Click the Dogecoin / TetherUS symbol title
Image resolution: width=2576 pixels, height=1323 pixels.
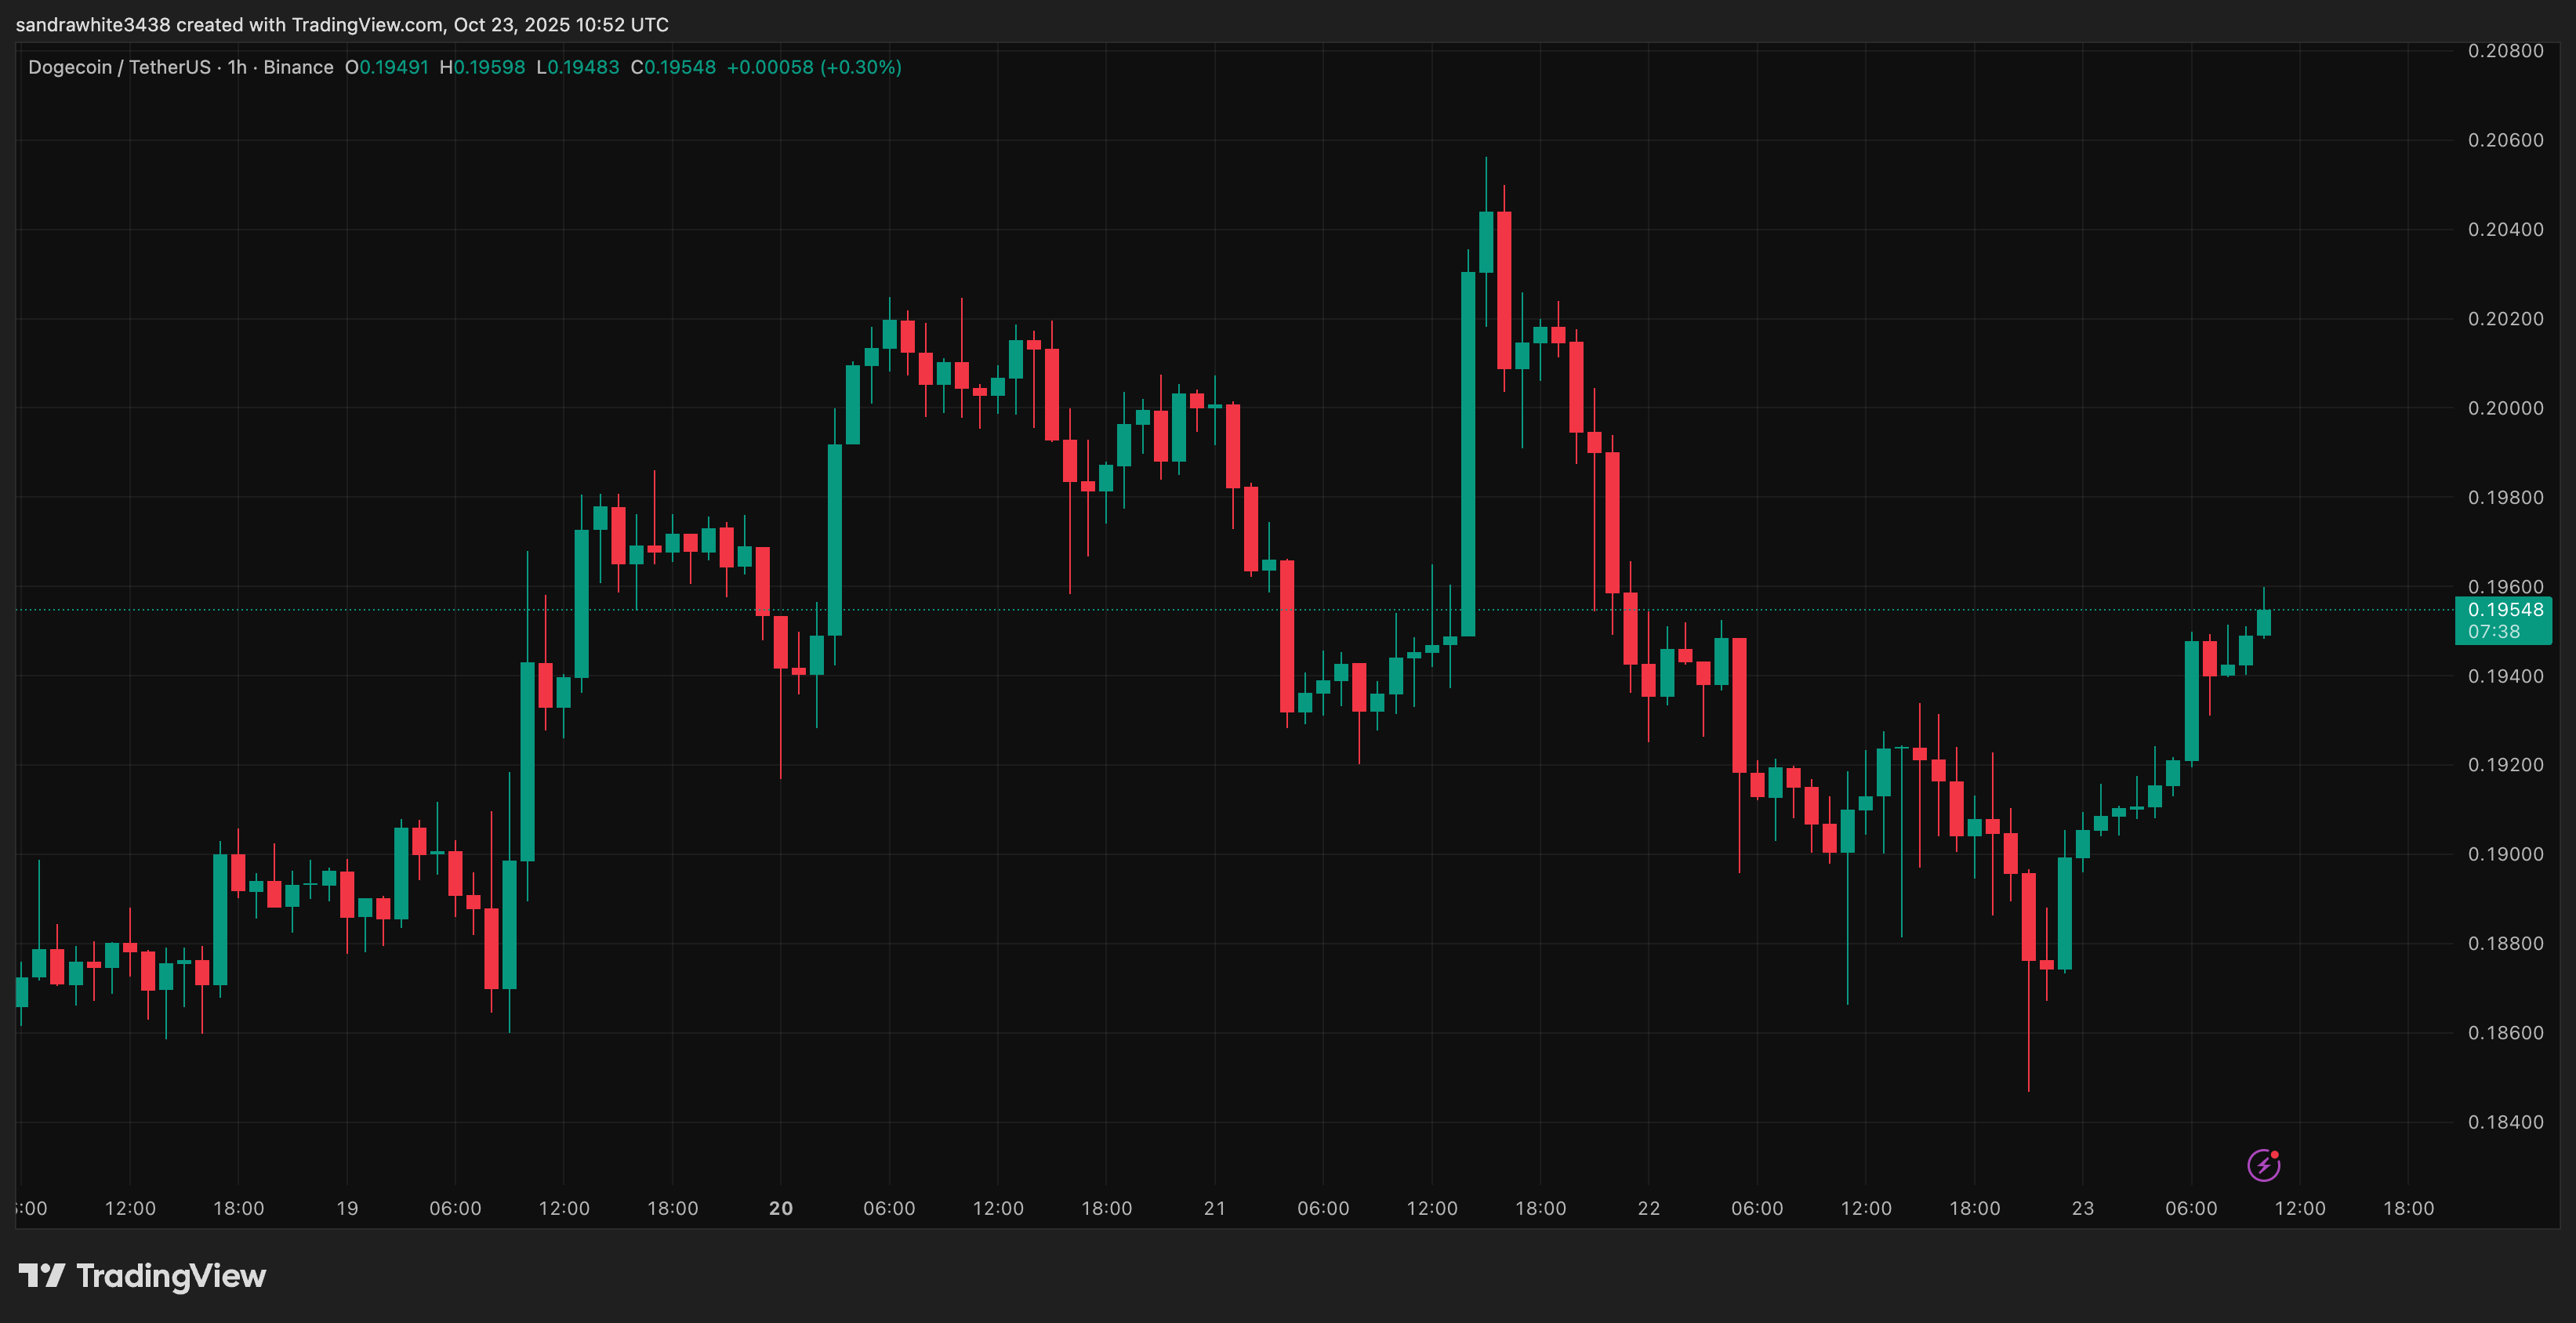pos(119,67)
